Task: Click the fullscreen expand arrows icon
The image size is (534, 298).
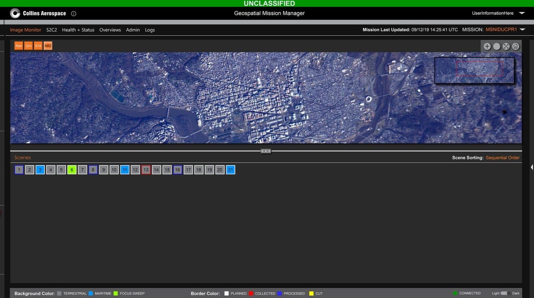Action: pyautogui.click(x=506, y=47)
